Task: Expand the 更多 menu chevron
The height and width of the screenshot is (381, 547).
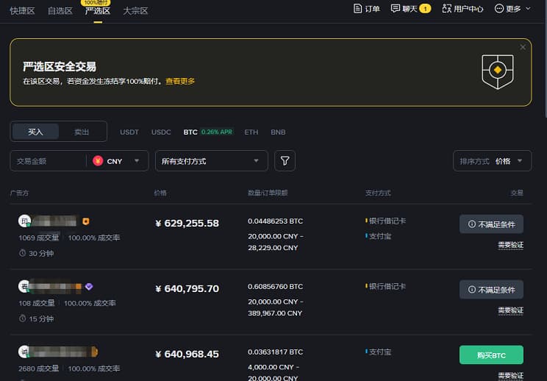Action: (x=528, y=8)
